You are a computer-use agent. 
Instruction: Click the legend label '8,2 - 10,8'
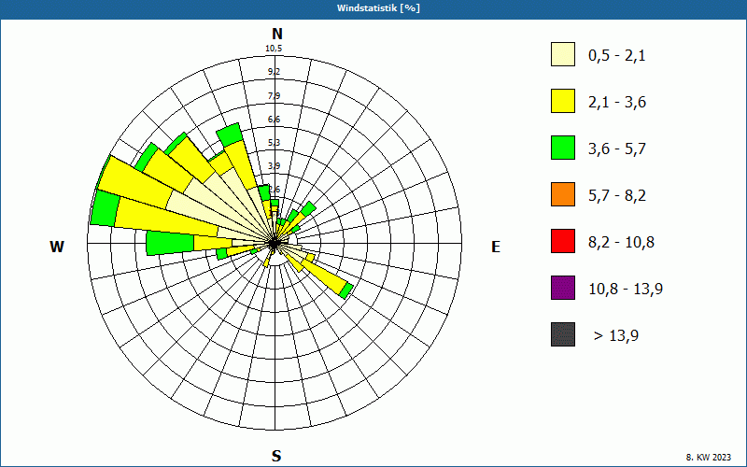[x=621, y=243]
